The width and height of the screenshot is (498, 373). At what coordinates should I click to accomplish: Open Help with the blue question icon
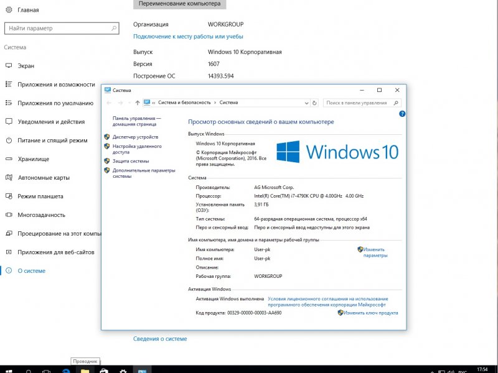tap(402, 114)
